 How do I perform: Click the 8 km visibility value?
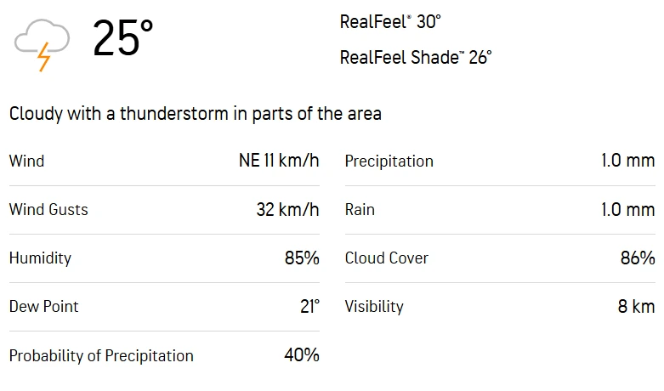click(636, 306)
